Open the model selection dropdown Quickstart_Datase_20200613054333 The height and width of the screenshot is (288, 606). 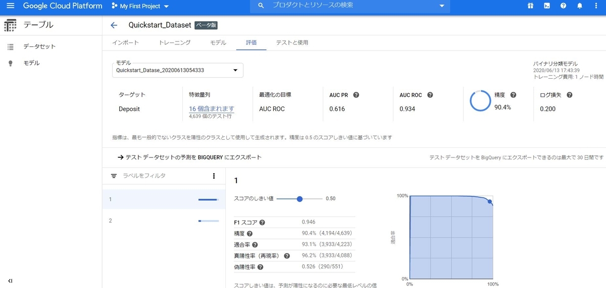pos(178,70)
